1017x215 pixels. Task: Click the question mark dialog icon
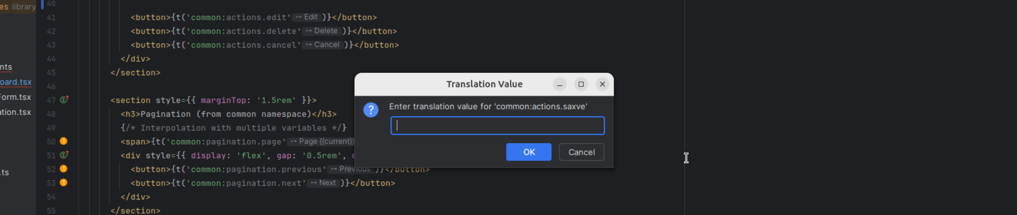[371, 110]
